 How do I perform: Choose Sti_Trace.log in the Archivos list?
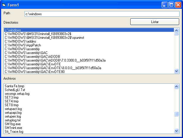[14, 132]
